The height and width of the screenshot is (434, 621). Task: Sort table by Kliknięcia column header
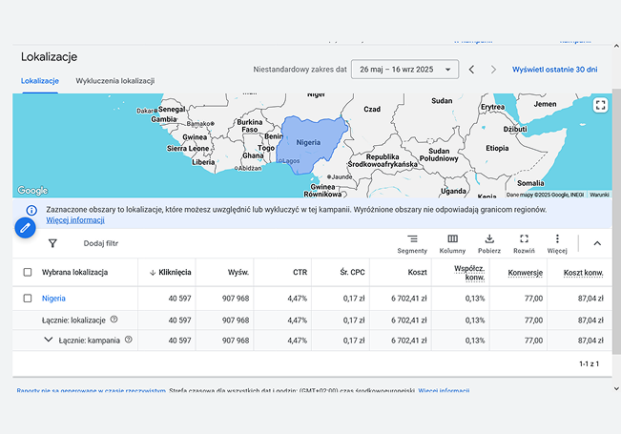(x=175, y=273)
